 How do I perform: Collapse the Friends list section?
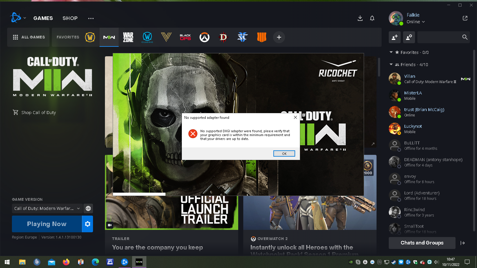pyautogui.click(x=391, y=65)
